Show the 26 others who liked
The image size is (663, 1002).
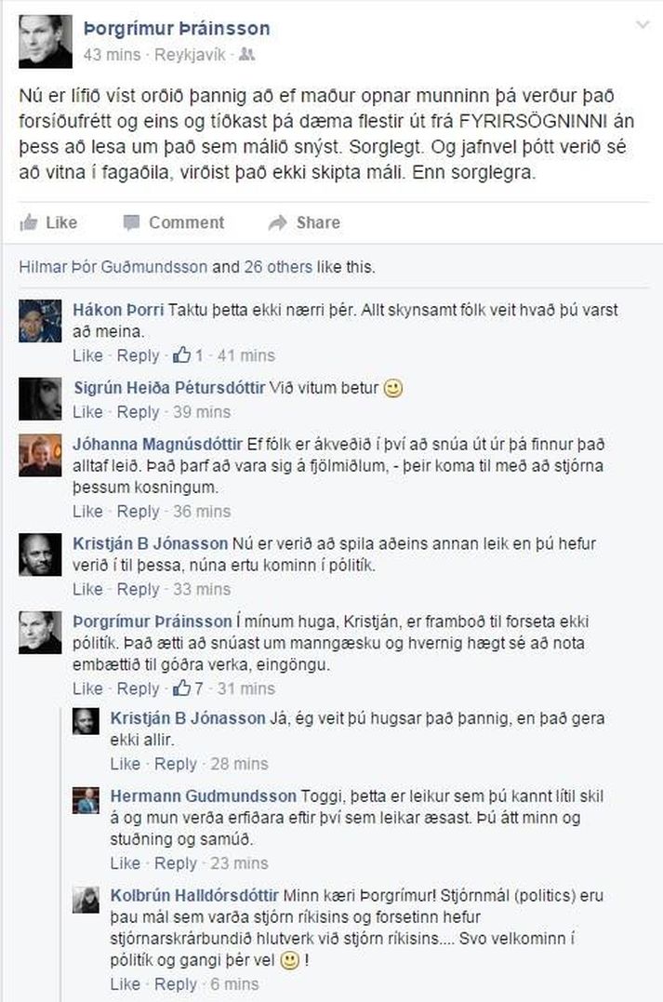coord(278,266)
